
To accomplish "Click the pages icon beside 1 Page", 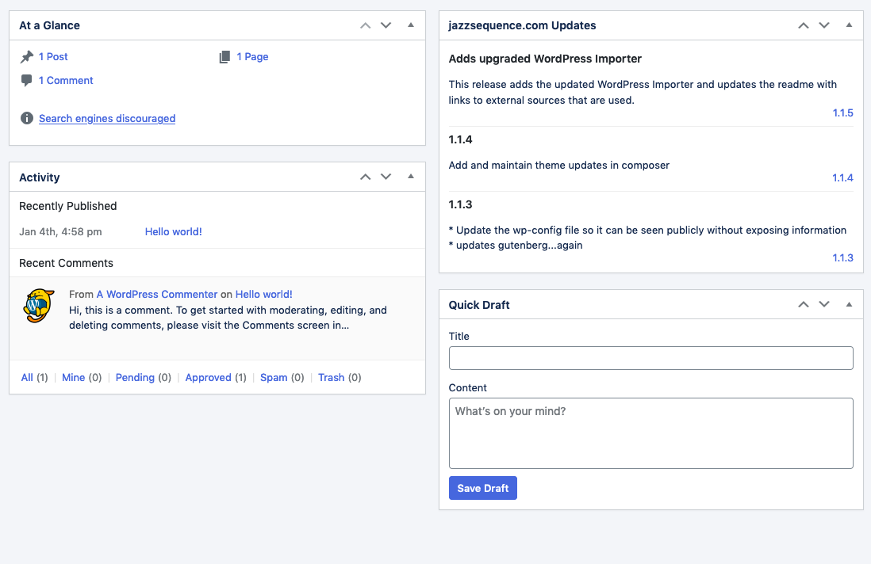I will pyautogui.click(x=225, y=57).
